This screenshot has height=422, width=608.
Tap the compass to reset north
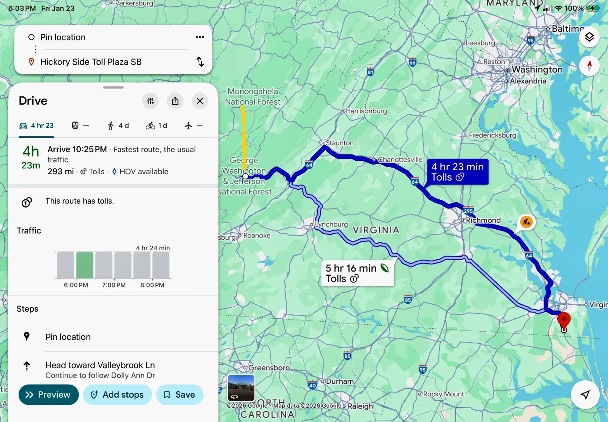click(589, 66)
